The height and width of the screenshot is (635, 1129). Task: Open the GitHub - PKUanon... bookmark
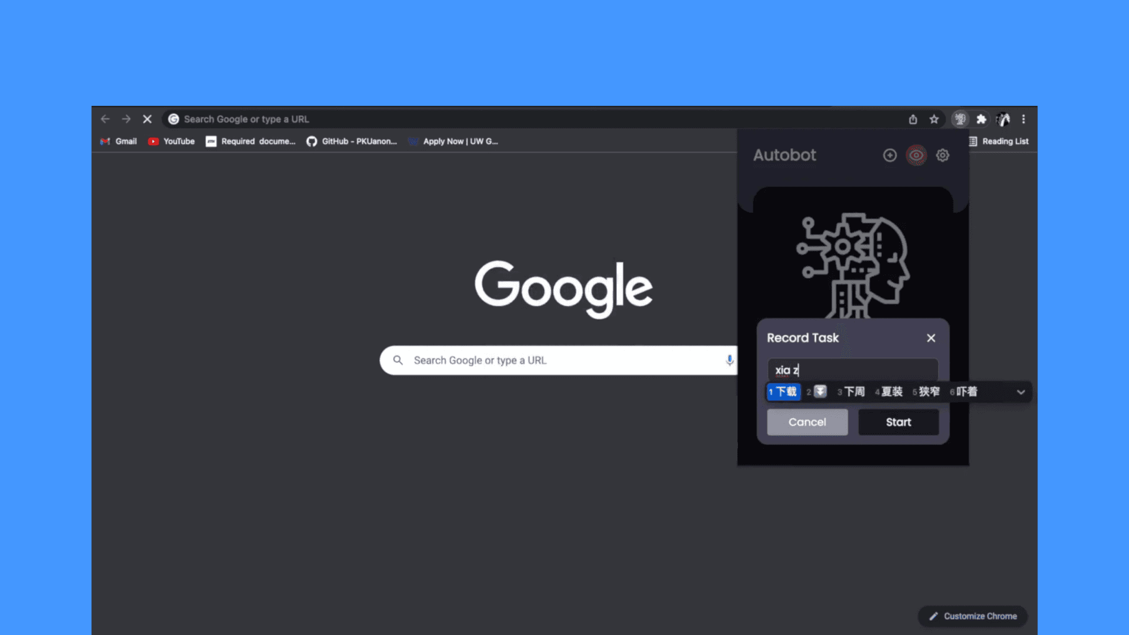click(x=352, y=141)
